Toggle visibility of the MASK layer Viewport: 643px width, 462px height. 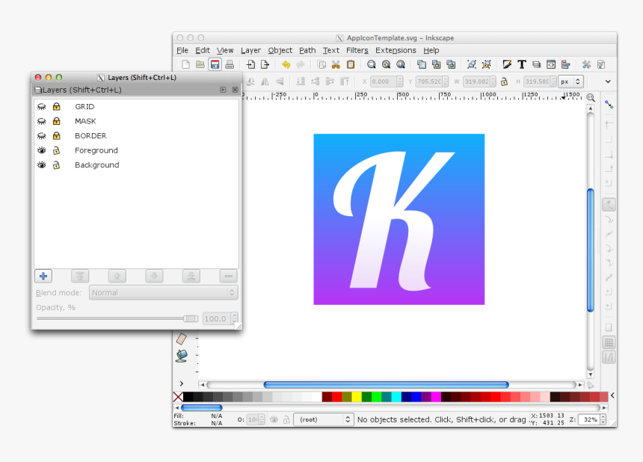[41, 120]
